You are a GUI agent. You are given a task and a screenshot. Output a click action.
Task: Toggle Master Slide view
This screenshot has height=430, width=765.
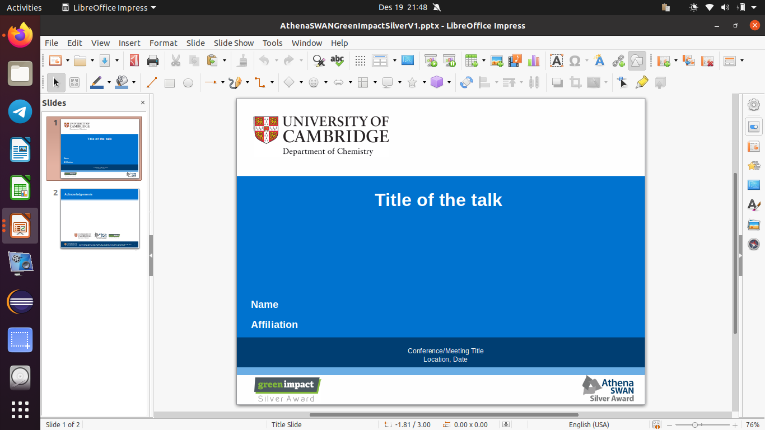(x=408, y=60)
